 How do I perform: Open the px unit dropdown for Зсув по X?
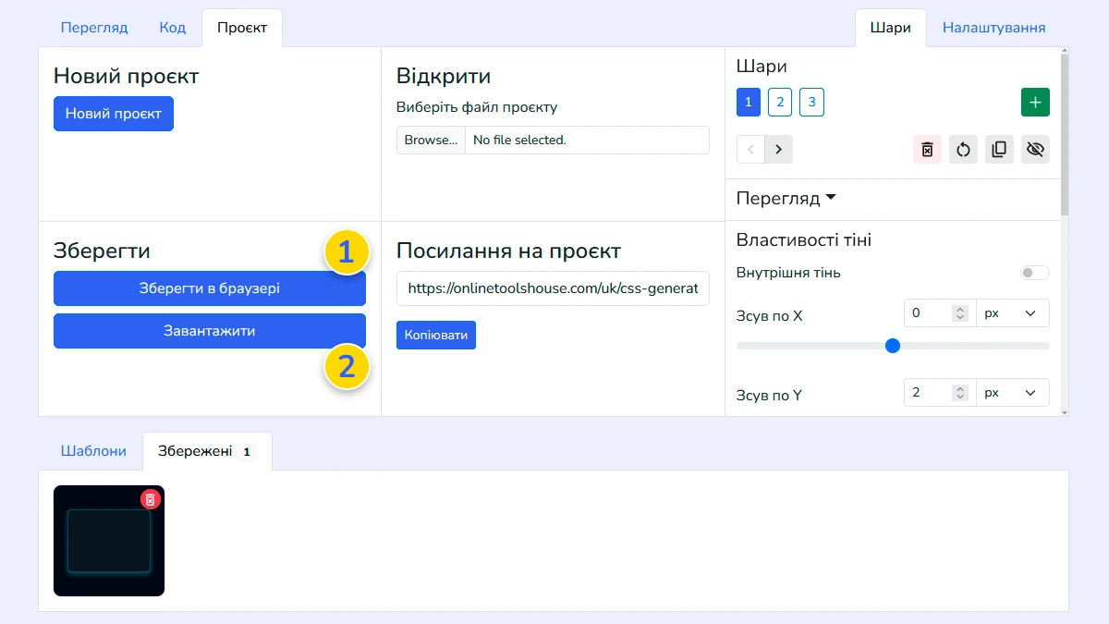click(x=1013, y=312)
